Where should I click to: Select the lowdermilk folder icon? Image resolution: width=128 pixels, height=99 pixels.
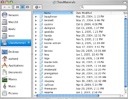(x=41, y=62)
